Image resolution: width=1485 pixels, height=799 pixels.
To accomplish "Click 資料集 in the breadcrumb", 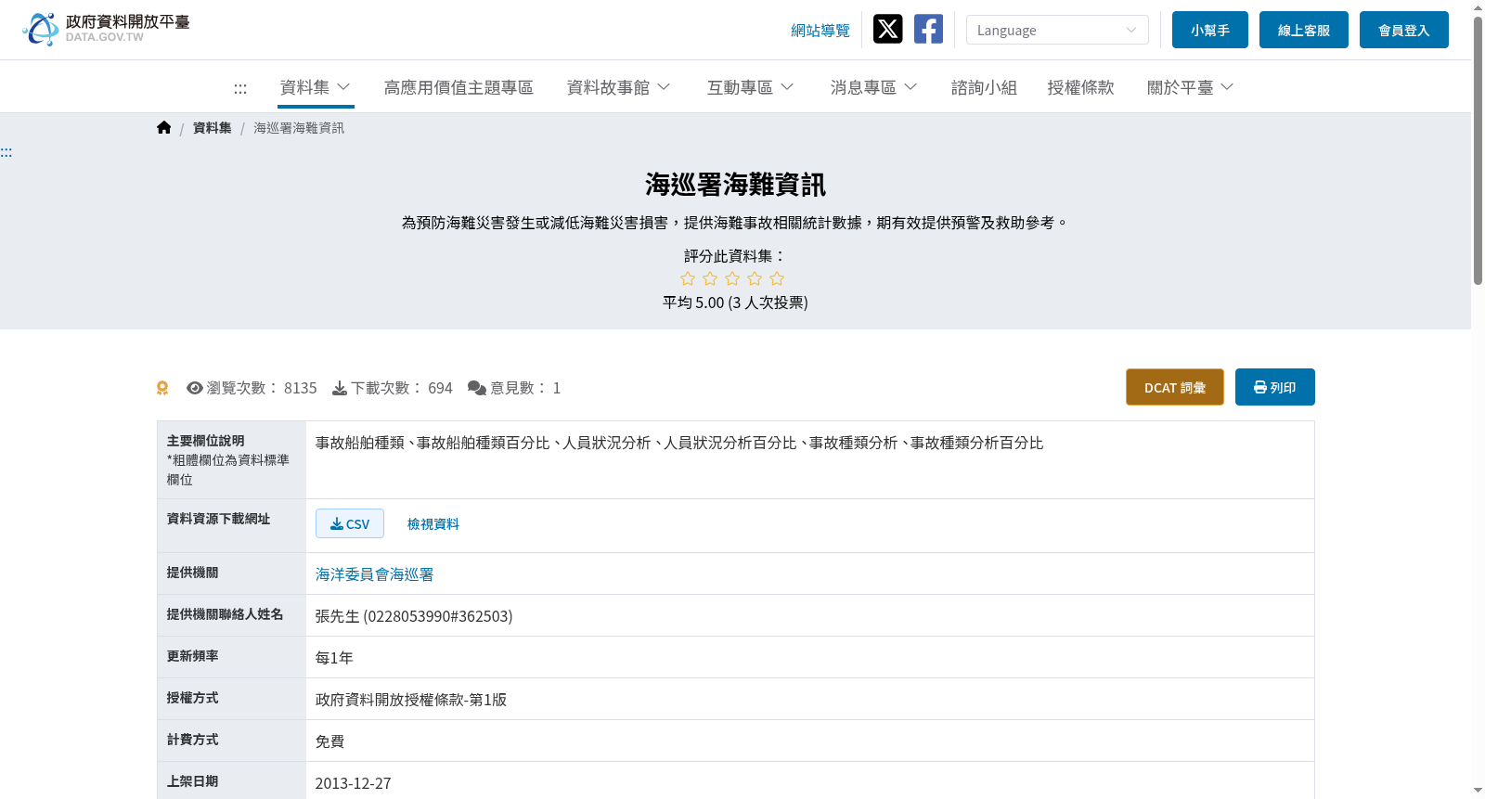I will pyautogui.click(x=213, y=128).
